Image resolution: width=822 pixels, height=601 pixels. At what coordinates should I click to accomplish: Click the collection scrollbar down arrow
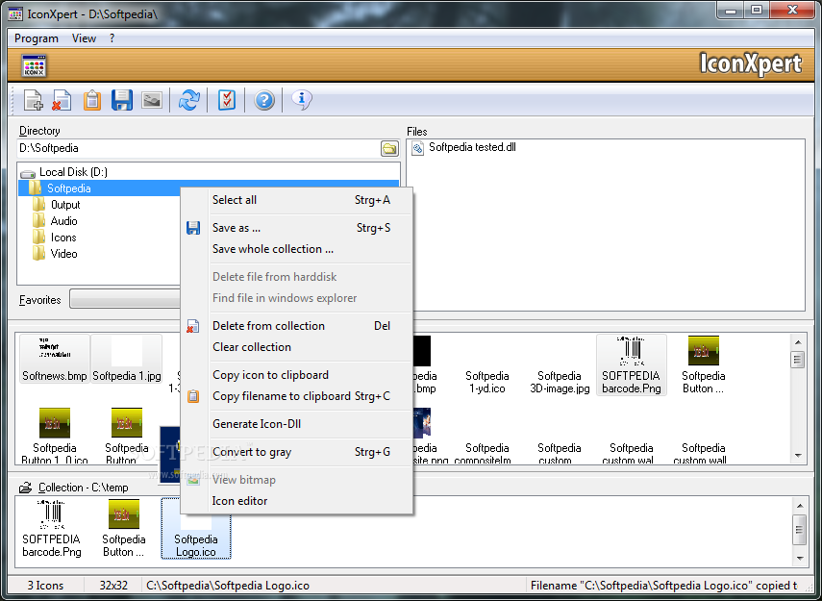[x=800, y=558]
